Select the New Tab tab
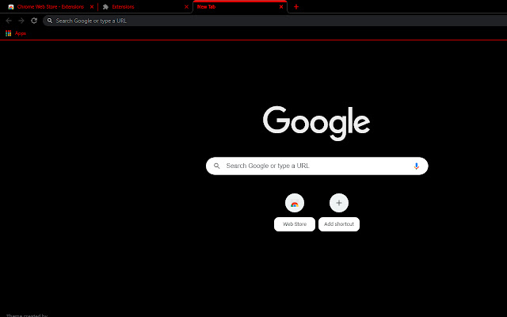The width and height of the screenshot is (507, 317). (x=240, y=7)
